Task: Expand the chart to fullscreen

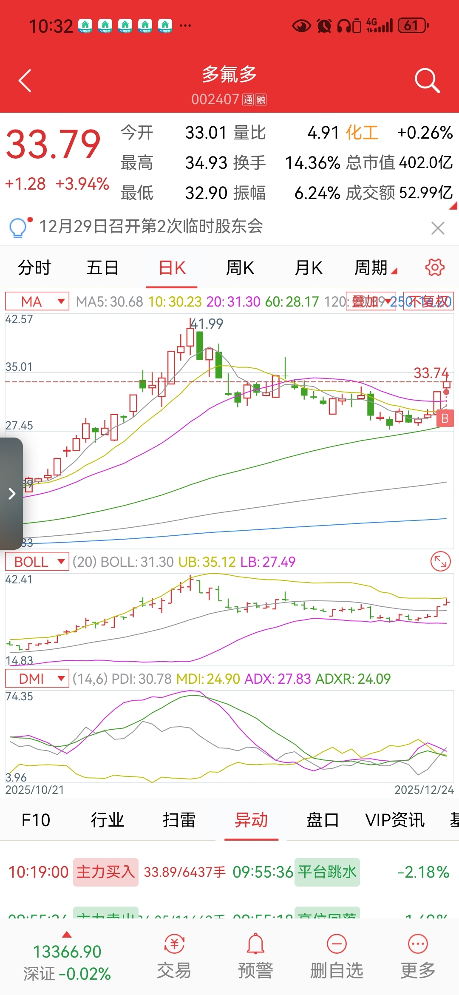Action: 440,562
